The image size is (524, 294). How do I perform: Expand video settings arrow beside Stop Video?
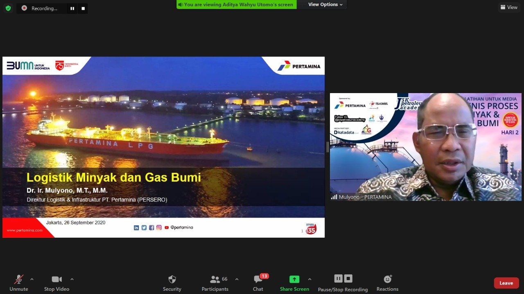tap(72, 279)
